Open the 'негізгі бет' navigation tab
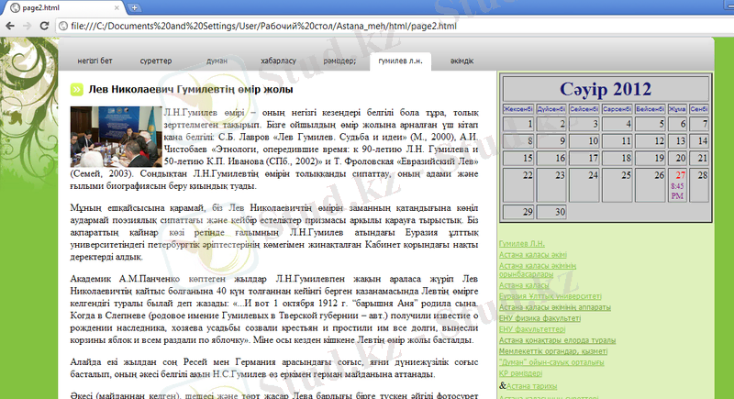 point(95,61)
